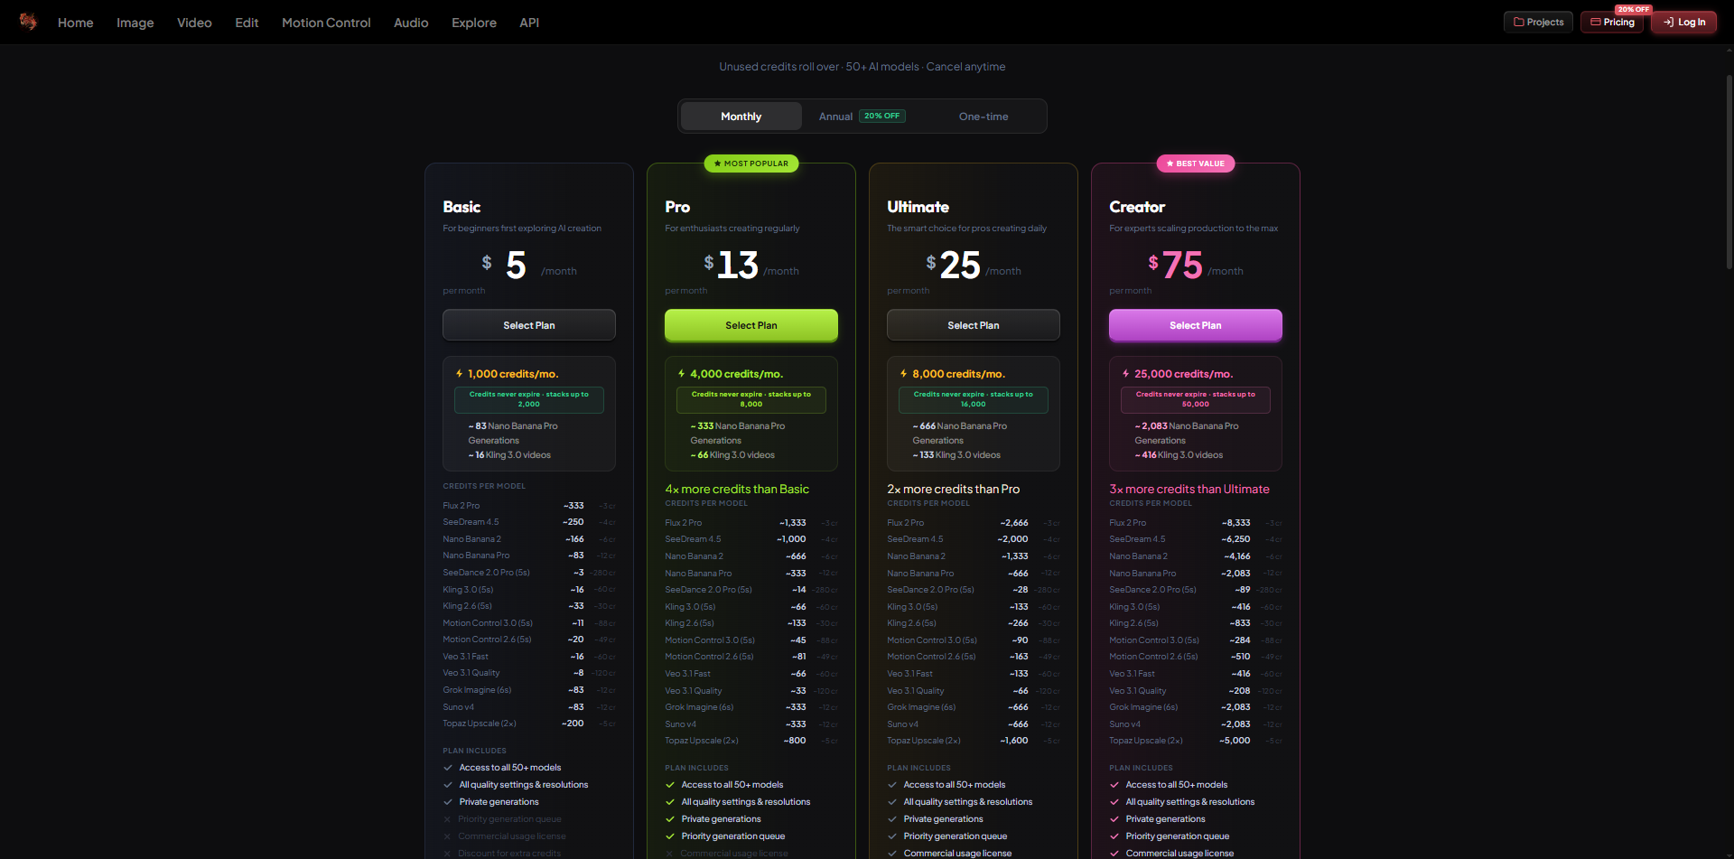
Task: Click lightning icon beside 8,000 credits/mo.
Action: click(903, 374)
